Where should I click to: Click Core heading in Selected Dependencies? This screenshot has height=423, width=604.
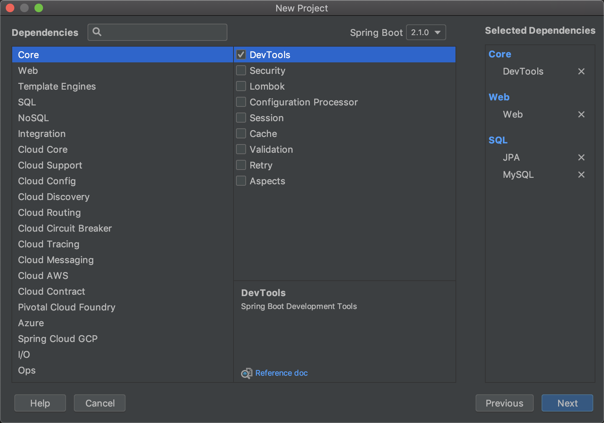(x=500, y=54)
